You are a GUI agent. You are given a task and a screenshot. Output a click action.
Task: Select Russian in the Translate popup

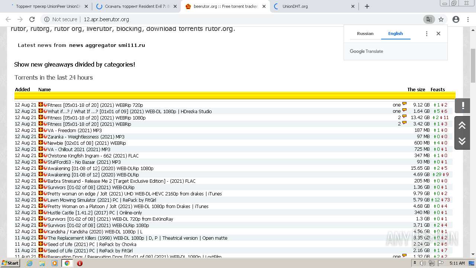365,33
